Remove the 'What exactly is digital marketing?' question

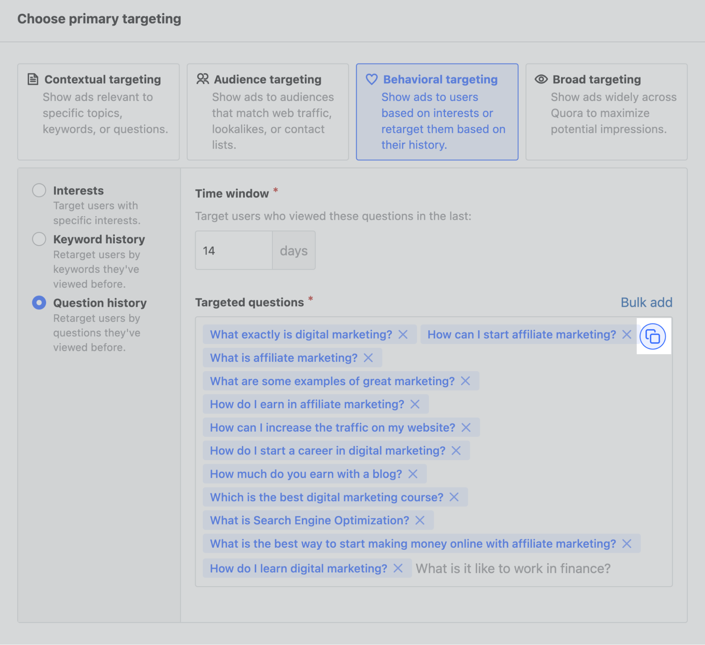(402, 334)
